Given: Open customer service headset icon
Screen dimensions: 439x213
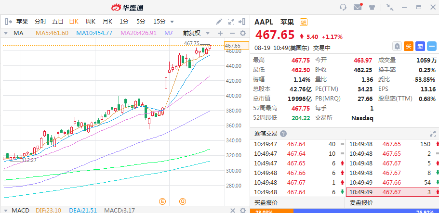Looking at the screenshot, I should coord(343,7).
